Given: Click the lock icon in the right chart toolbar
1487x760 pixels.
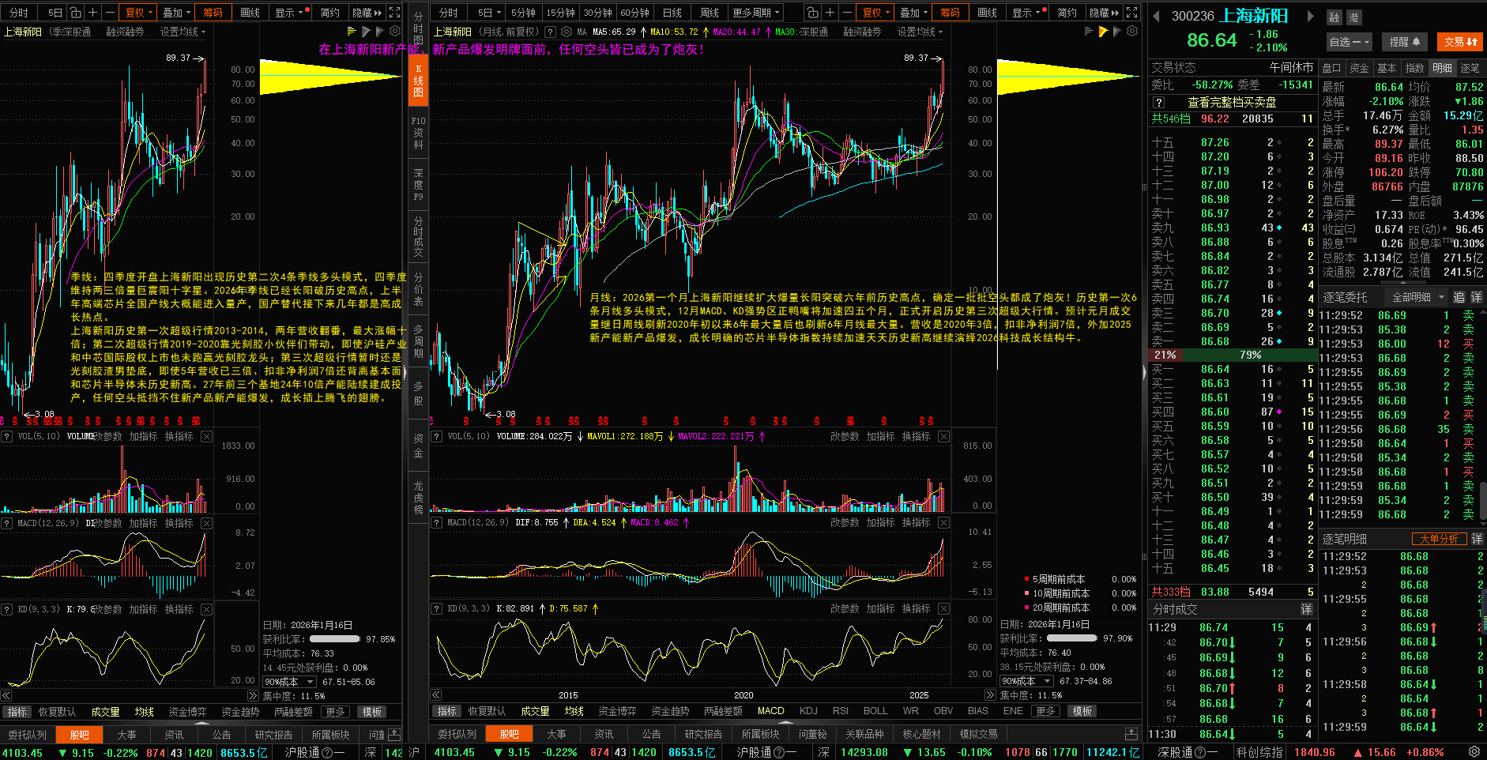Looking at the screenshot, I should tap(812, 13).
